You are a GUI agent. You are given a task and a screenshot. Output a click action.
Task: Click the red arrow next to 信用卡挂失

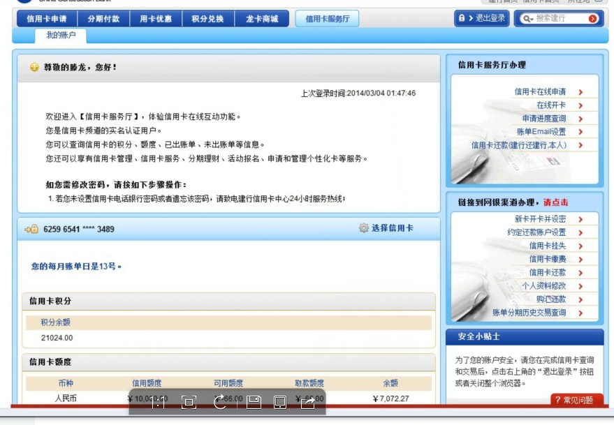580,246
